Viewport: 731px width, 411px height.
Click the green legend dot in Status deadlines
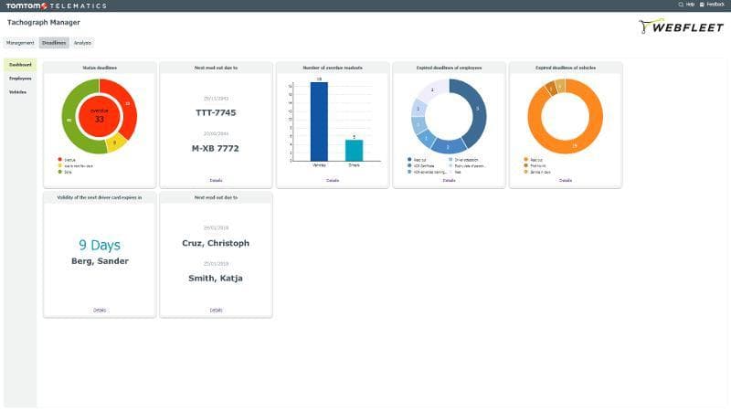pyautogui.click(x=59, y=171)
